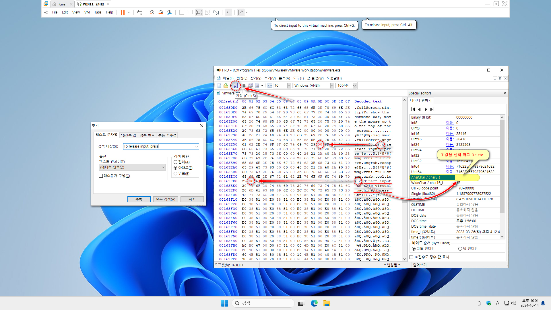Switch to 정수 번호 tab in find dialog
This screenshot has width=551, height=310.
coord(147,135)
